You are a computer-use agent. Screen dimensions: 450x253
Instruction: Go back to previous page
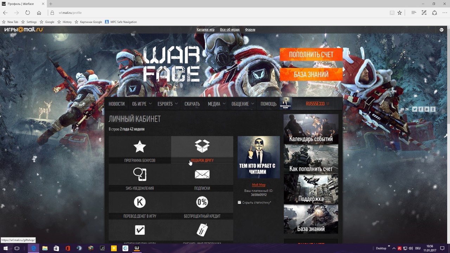pyautogui.click(x=5, y=13)
